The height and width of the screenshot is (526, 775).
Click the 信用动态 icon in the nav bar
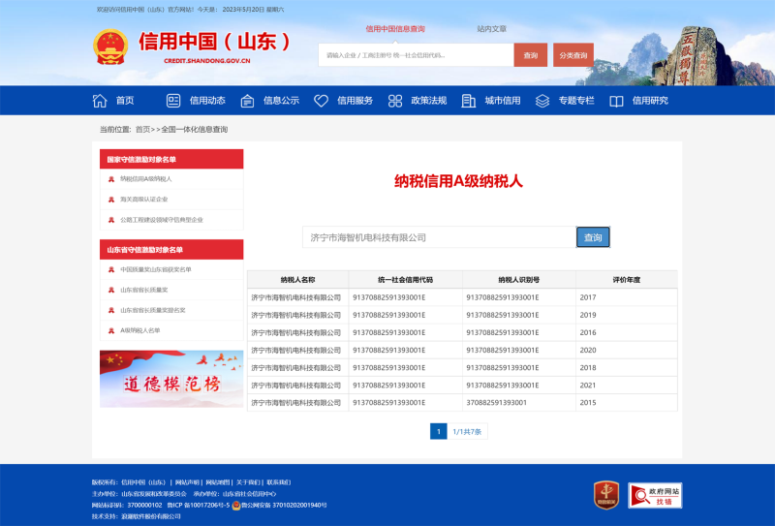point(173,101)
